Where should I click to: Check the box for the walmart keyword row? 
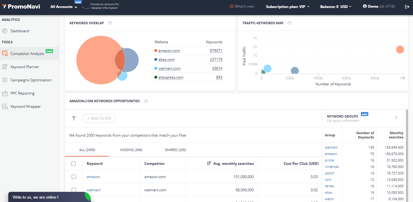74,190
